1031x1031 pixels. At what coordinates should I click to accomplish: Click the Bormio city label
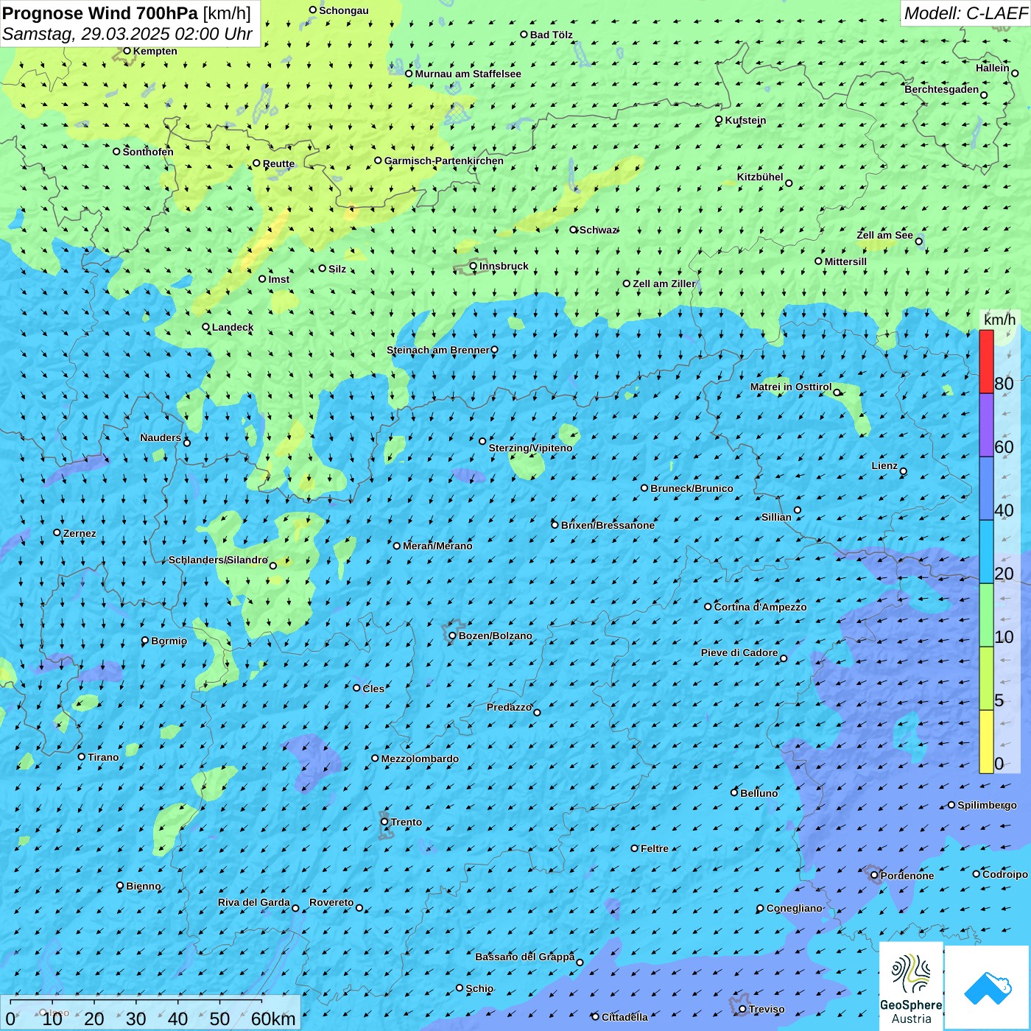(x=169, y=641)
